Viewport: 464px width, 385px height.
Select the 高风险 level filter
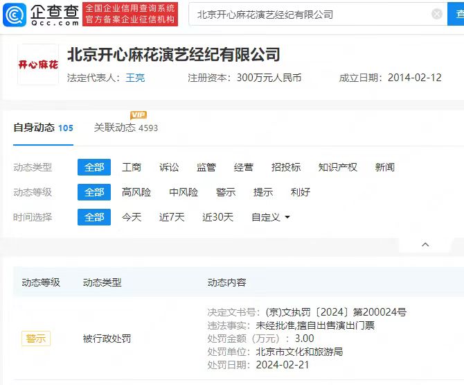[x=136, y=192]
